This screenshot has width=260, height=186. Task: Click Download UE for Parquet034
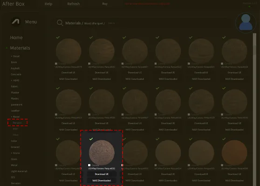tap(168, 174)
